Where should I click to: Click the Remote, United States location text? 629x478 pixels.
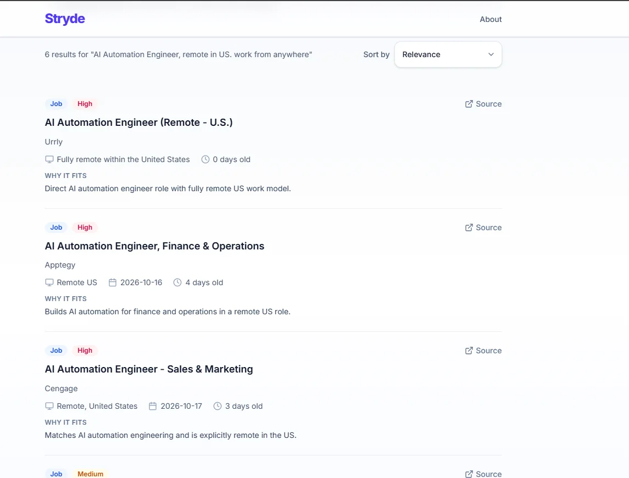[x=97, y=406]
